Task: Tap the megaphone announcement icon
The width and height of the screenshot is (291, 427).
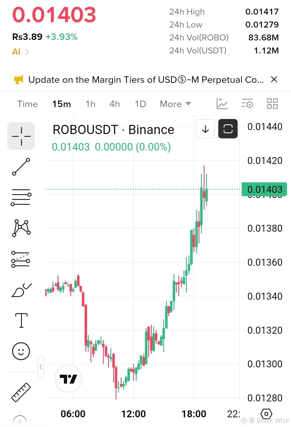Action: pyautogui.click(x=19, y=80)
